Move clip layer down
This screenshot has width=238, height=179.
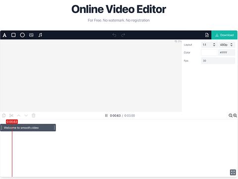click(26, 115)
